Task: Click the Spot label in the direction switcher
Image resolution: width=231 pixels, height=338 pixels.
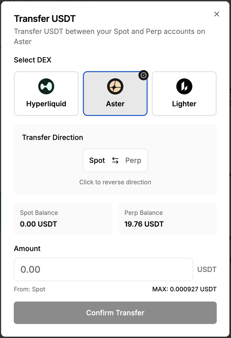Action: (x=97, y=160)
